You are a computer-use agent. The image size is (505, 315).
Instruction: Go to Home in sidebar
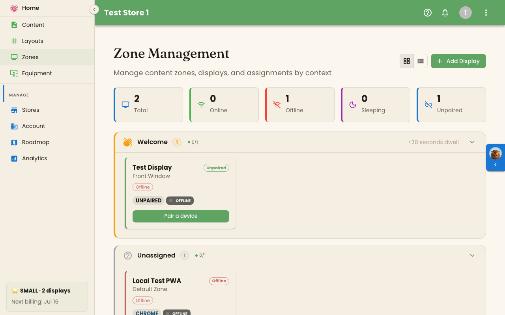coord(47,8)
